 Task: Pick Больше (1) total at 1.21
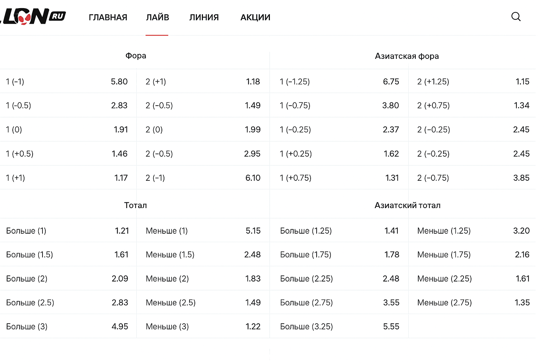click(67, 231)
